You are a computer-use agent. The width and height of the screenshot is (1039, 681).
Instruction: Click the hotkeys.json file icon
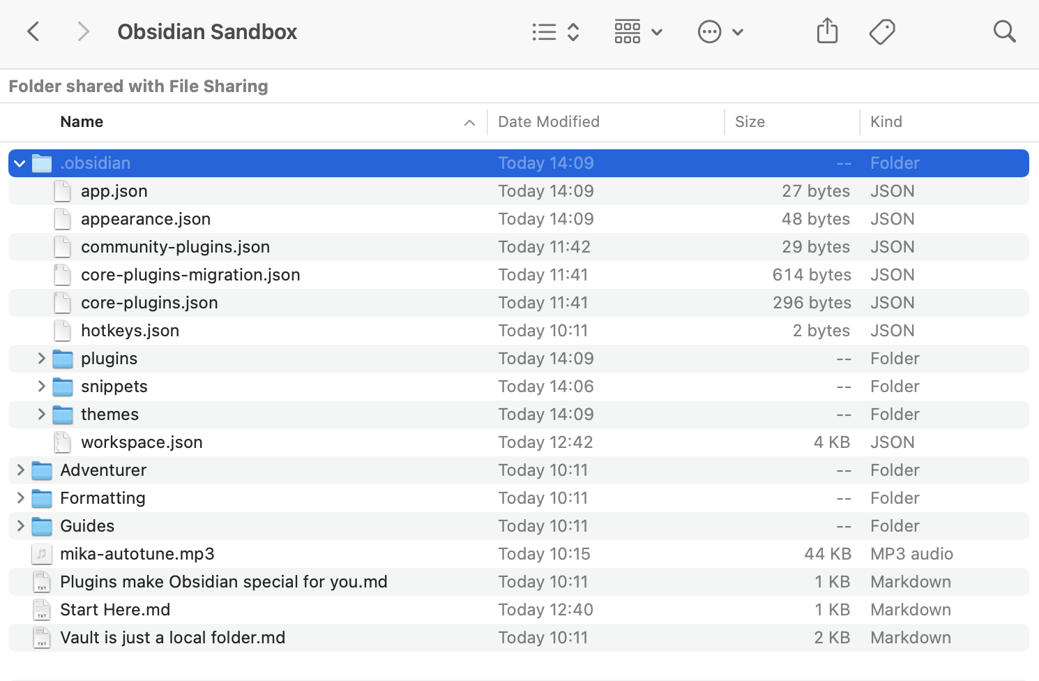click(63, 331)
